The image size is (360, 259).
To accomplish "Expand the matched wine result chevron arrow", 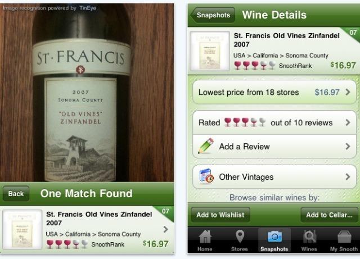I will [165, 229].
